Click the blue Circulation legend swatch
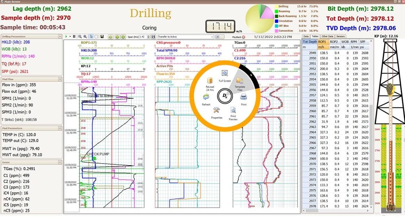Screen dimensions: 405x220 276,21
